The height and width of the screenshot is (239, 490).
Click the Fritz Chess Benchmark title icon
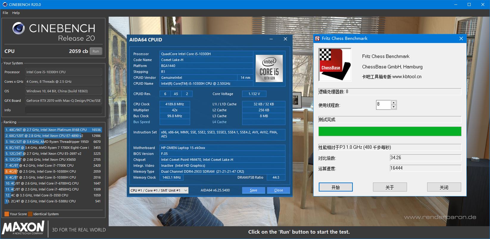pyautogui.click(x=318, y=38)
